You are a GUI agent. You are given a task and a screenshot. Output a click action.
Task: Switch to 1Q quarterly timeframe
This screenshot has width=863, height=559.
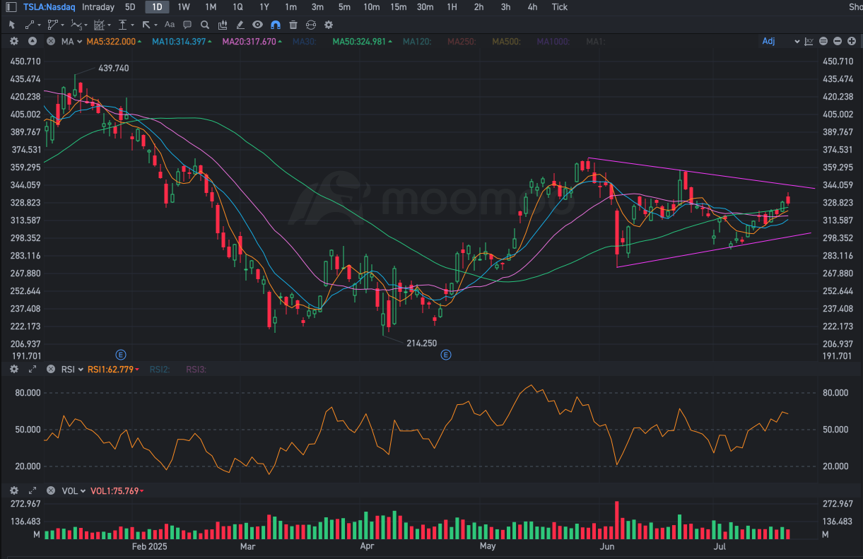(237, 7)
